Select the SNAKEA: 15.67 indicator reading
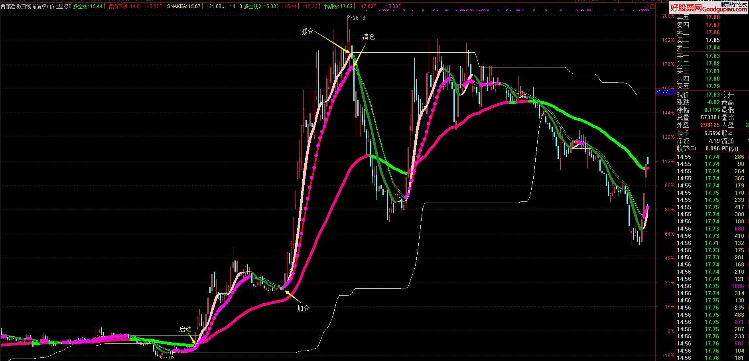 (183, 6)
